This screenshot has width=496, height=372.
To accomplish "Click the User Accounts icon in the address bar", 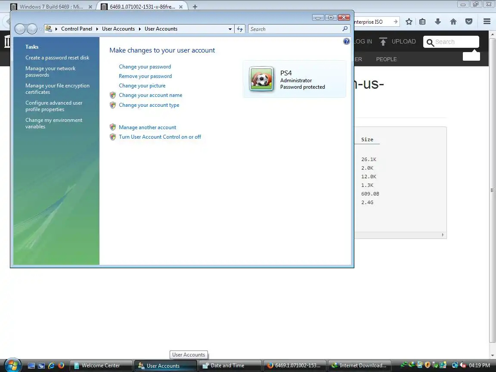I will click(48, 29).
